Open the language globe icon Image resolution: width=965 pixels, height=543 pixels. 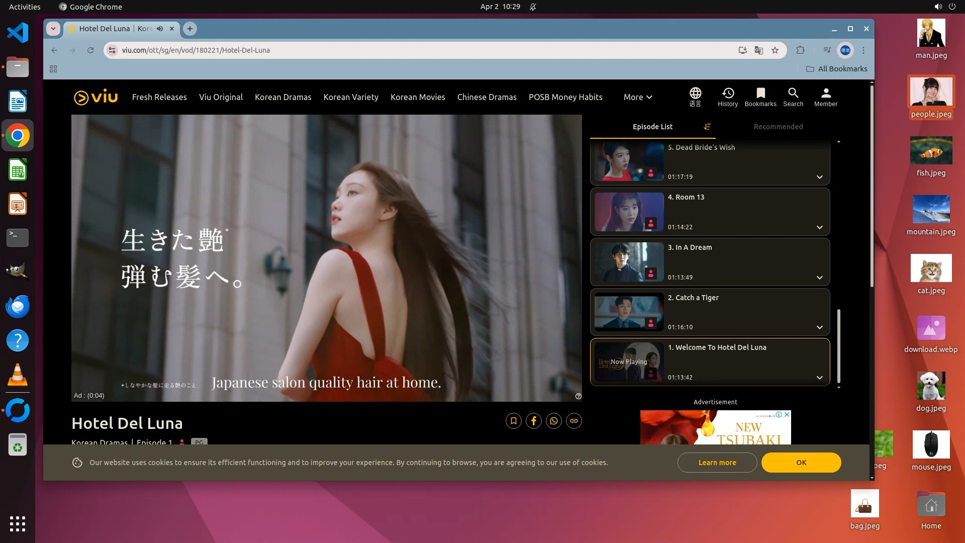[x=695, y=94]
